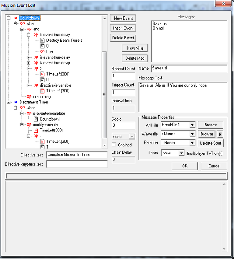234x259 pixels.
Task: Open the Persona dropdown
Action: 191,143
